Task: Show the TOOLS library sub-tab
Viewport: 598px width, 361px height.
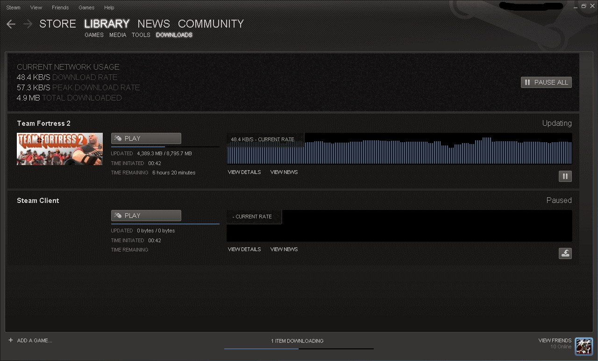Action: pos(141,35)
